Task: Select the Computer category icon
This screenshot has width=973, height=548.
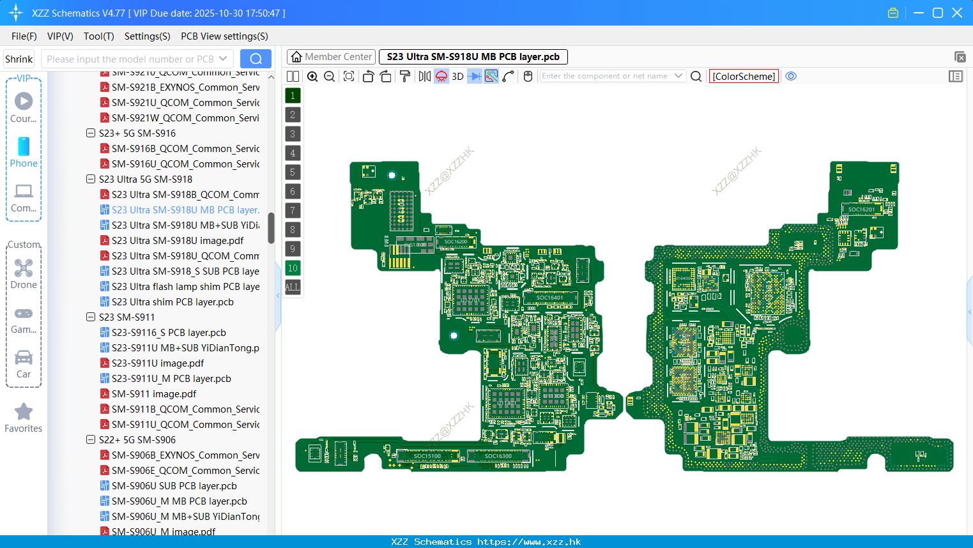Action: tap(24, 197)
